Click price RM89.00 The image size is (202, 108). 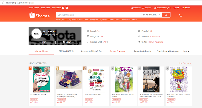click(x=61, y=102)
